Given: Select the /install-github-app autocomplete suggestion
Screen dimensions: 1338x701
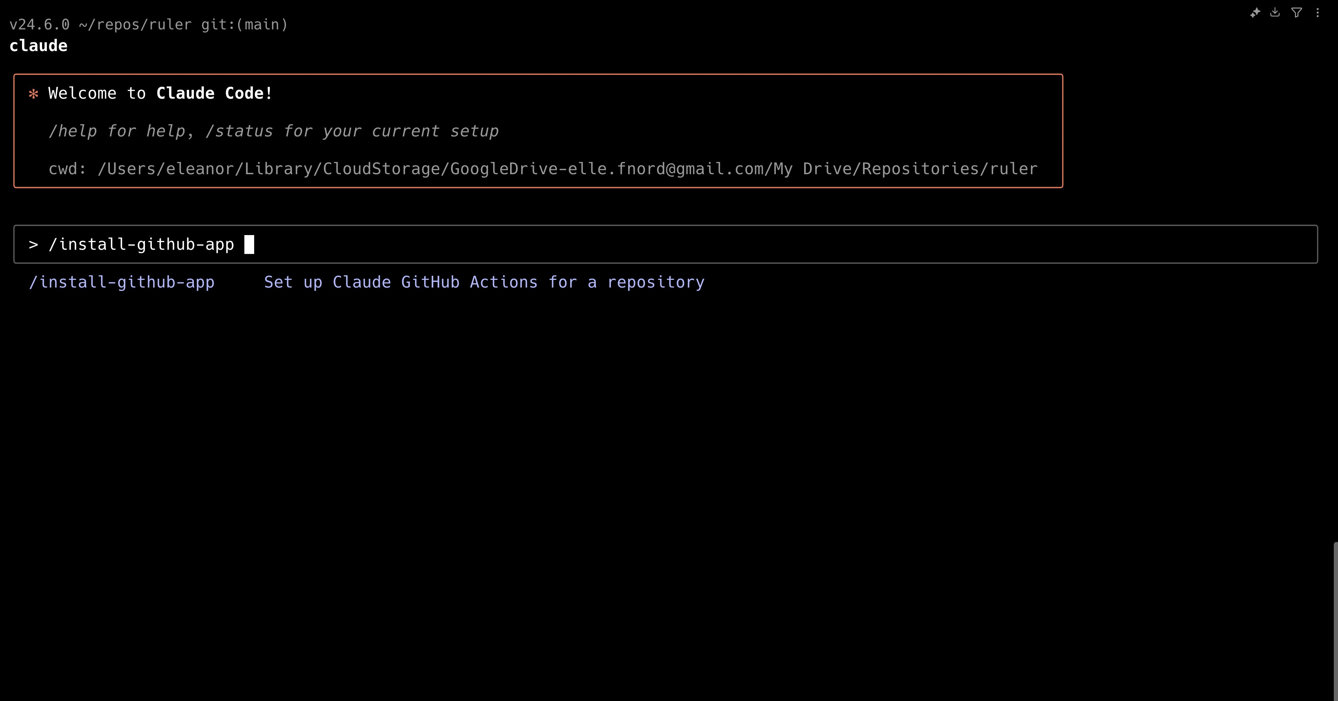Looking at the screenshot, I should pos(121,282).
